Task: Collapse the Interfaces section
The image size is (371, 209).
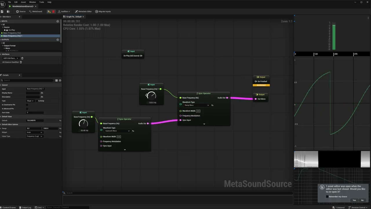Action: coord(1,54)
